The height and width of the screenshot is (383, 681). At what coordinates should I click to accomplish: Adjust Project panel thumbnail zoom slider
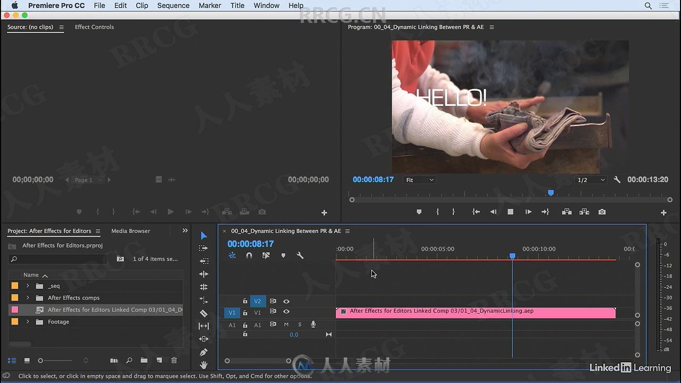pos(56,361)
